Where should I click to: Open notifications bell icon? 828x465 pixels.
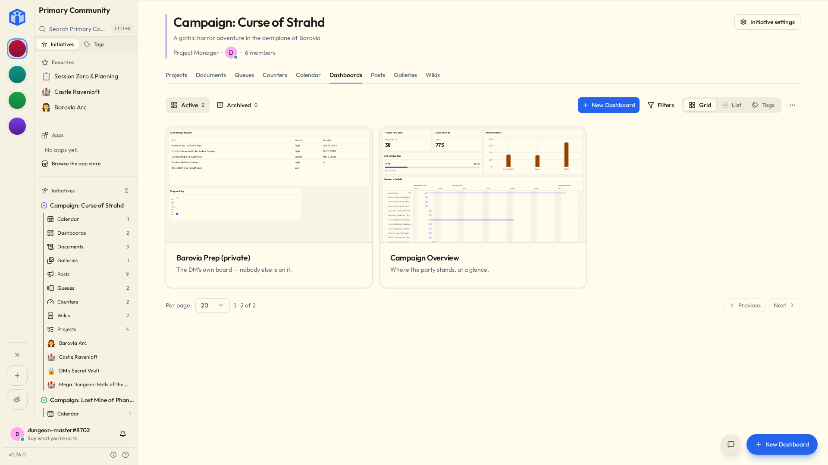coord(123,434)
